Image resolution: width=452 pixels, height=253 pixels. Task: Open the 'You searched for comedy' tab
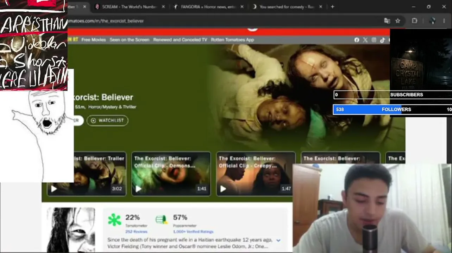pos(286,7)
